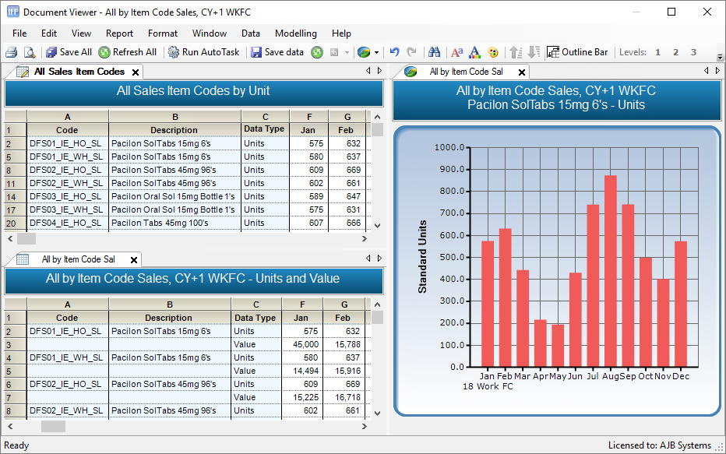Open the Format menu
Viewport: 726px width, 454px height.
[163, 33]
